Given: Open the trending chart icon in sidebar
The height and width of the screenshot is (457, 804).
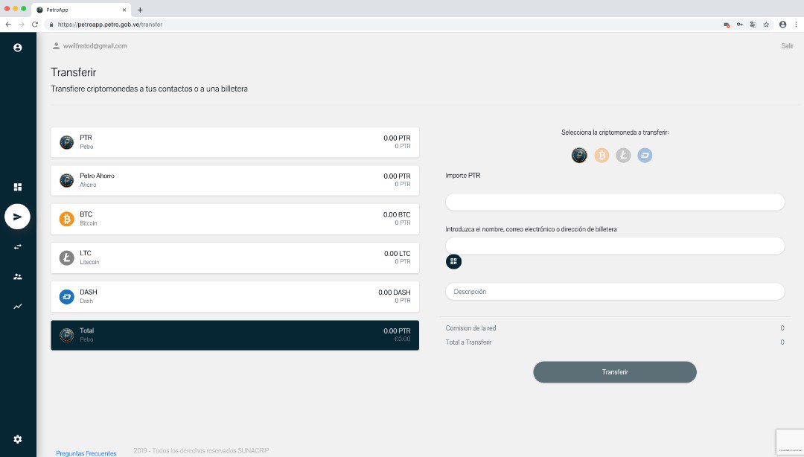Looking at the screenshot, I should point(17,306).
